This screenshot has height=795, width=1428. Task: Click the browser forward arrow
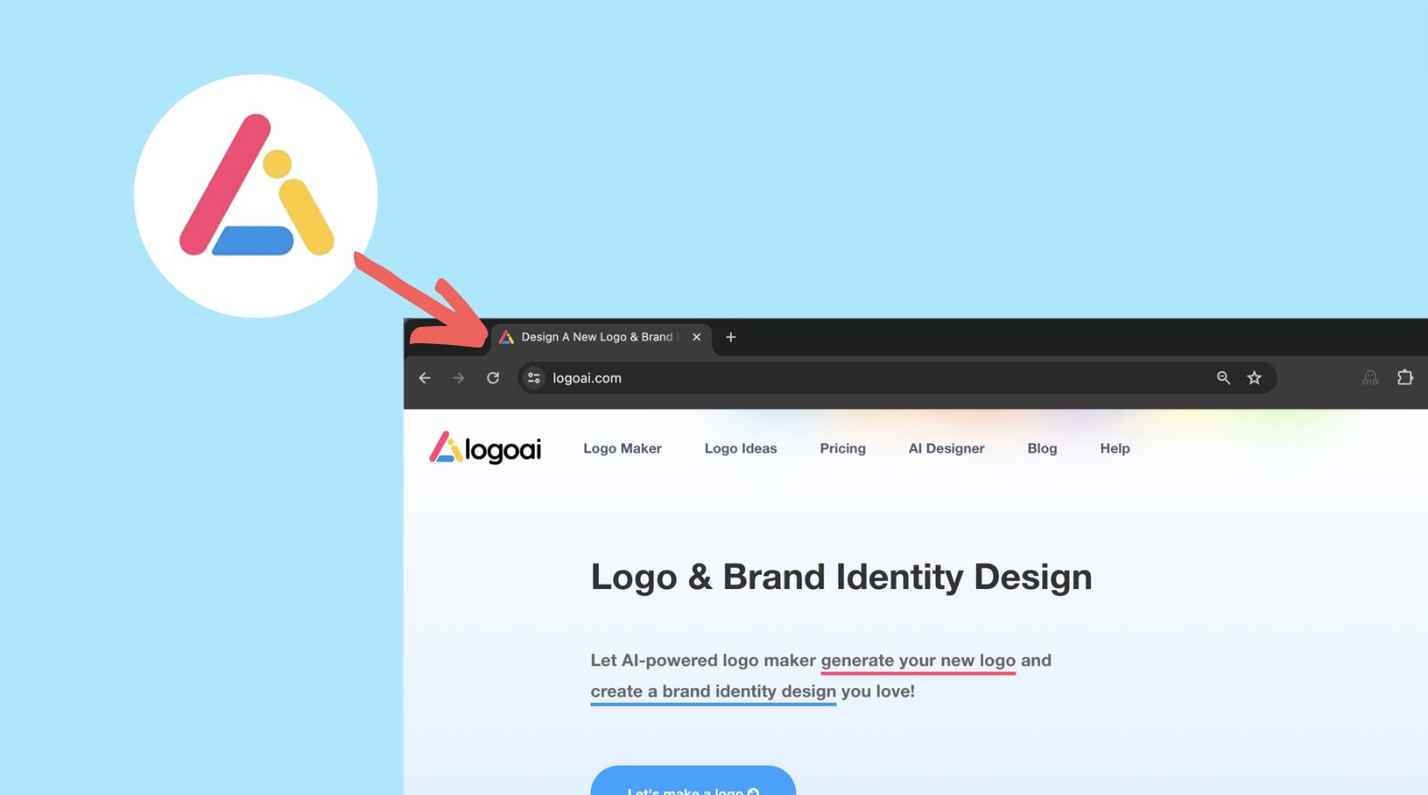tap(458, 378)
